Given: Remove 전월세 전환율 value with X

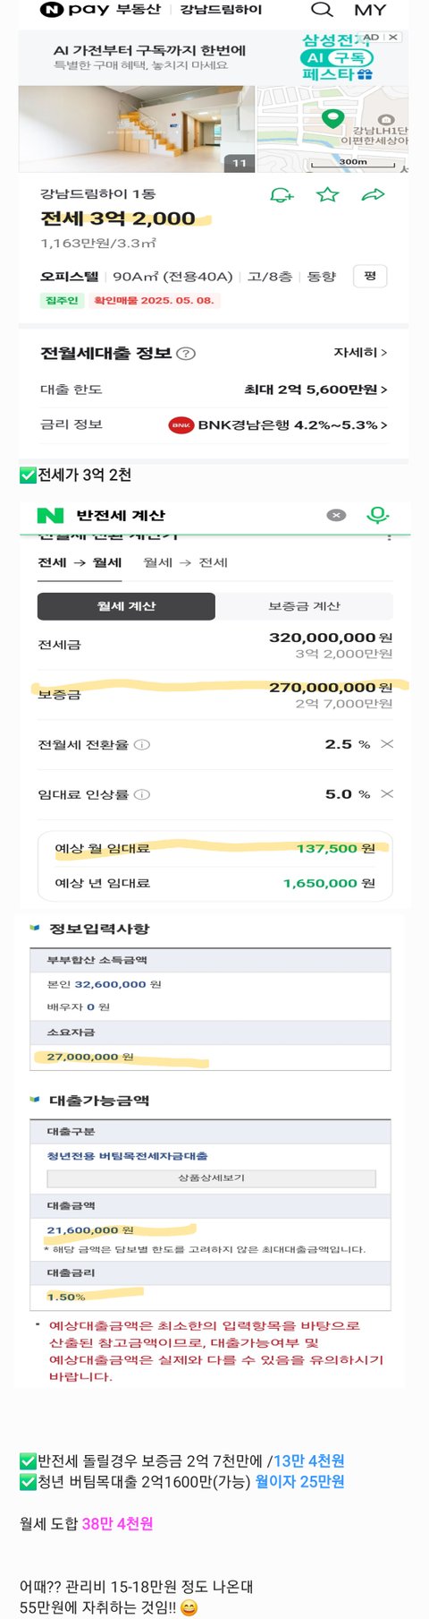Looking at the screenshot, I should (387, 744).
